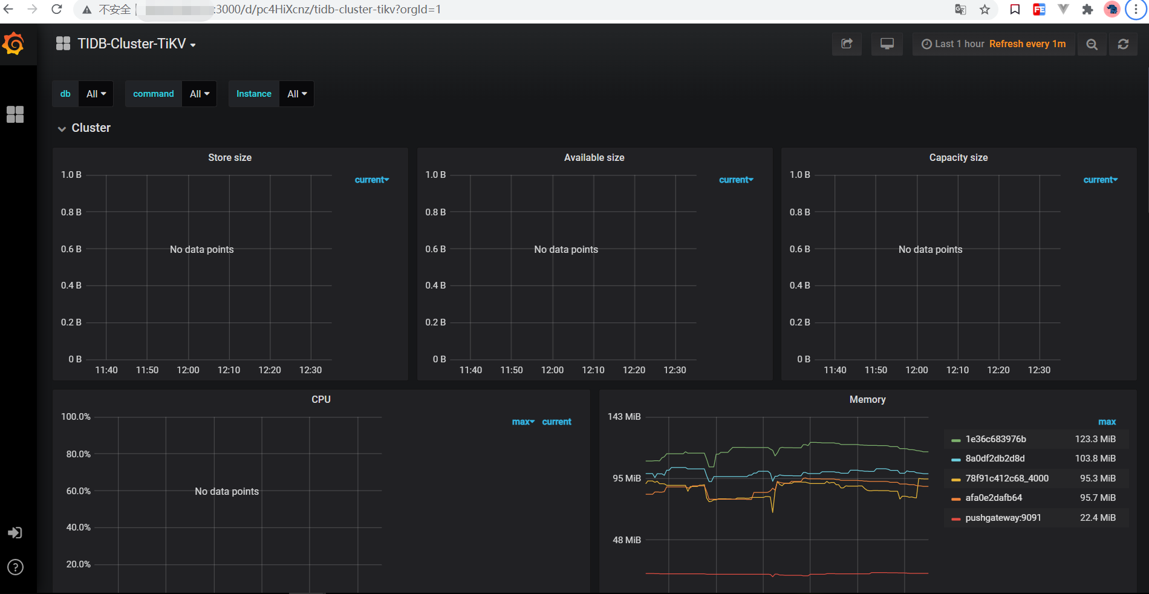Toggle the 8a0df2db2d8d series in legend
The width and height of the screenshot is (1149, 594).
tap(995, 459)
